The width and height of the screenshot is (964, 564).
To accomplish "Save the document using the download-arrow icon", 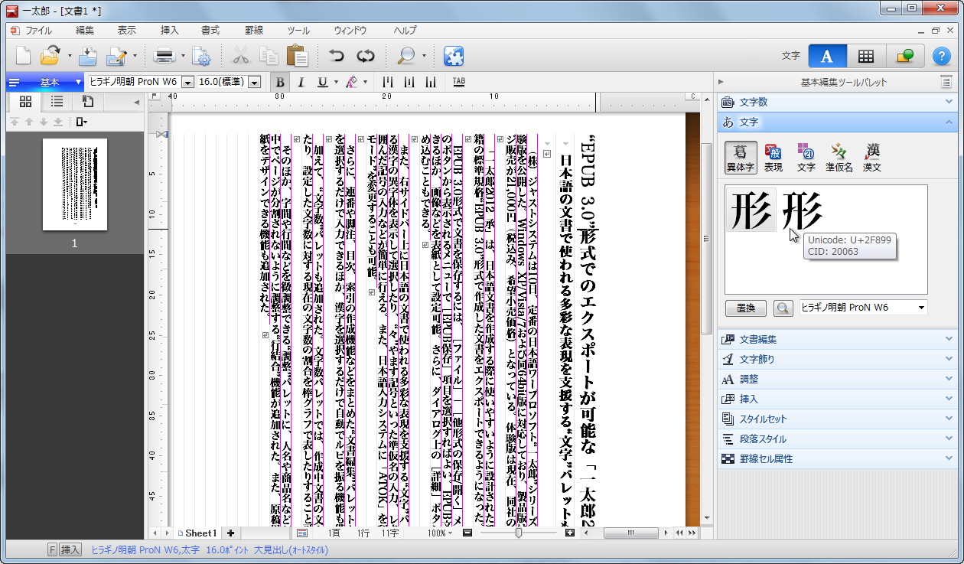I will (88, 56).
